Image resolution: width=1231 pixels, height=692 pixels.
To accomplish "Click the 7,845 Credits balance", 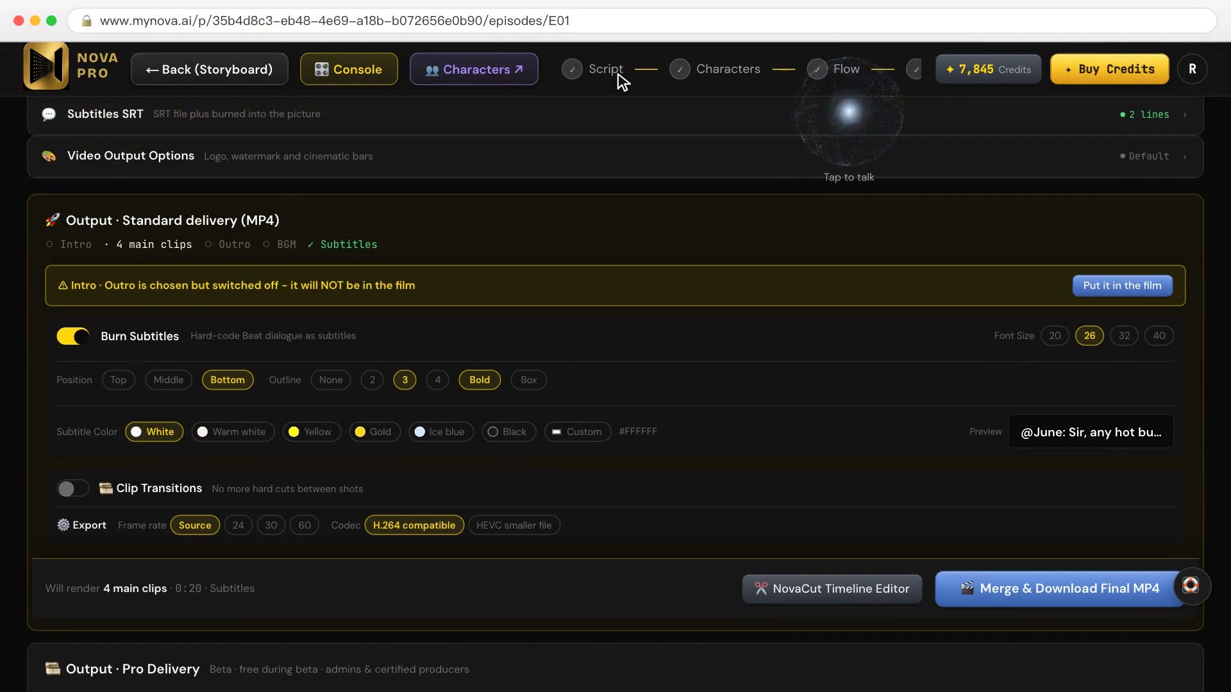I will pos(988,69).
